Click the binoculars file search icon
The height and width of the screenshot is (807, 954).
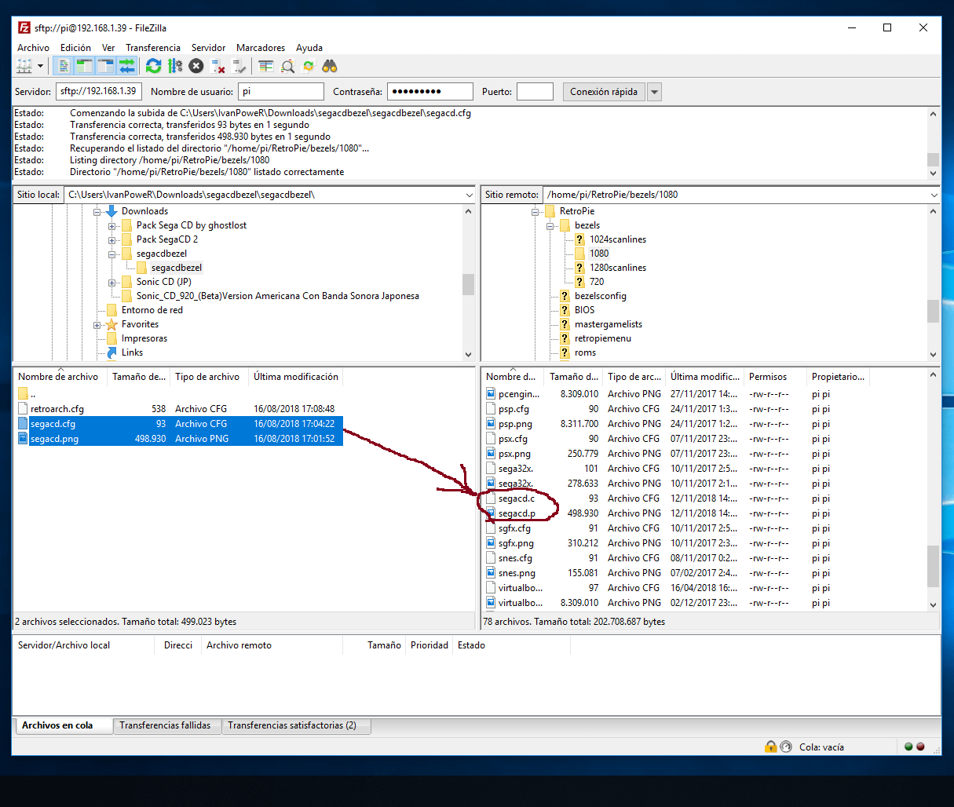click(330, 67)
